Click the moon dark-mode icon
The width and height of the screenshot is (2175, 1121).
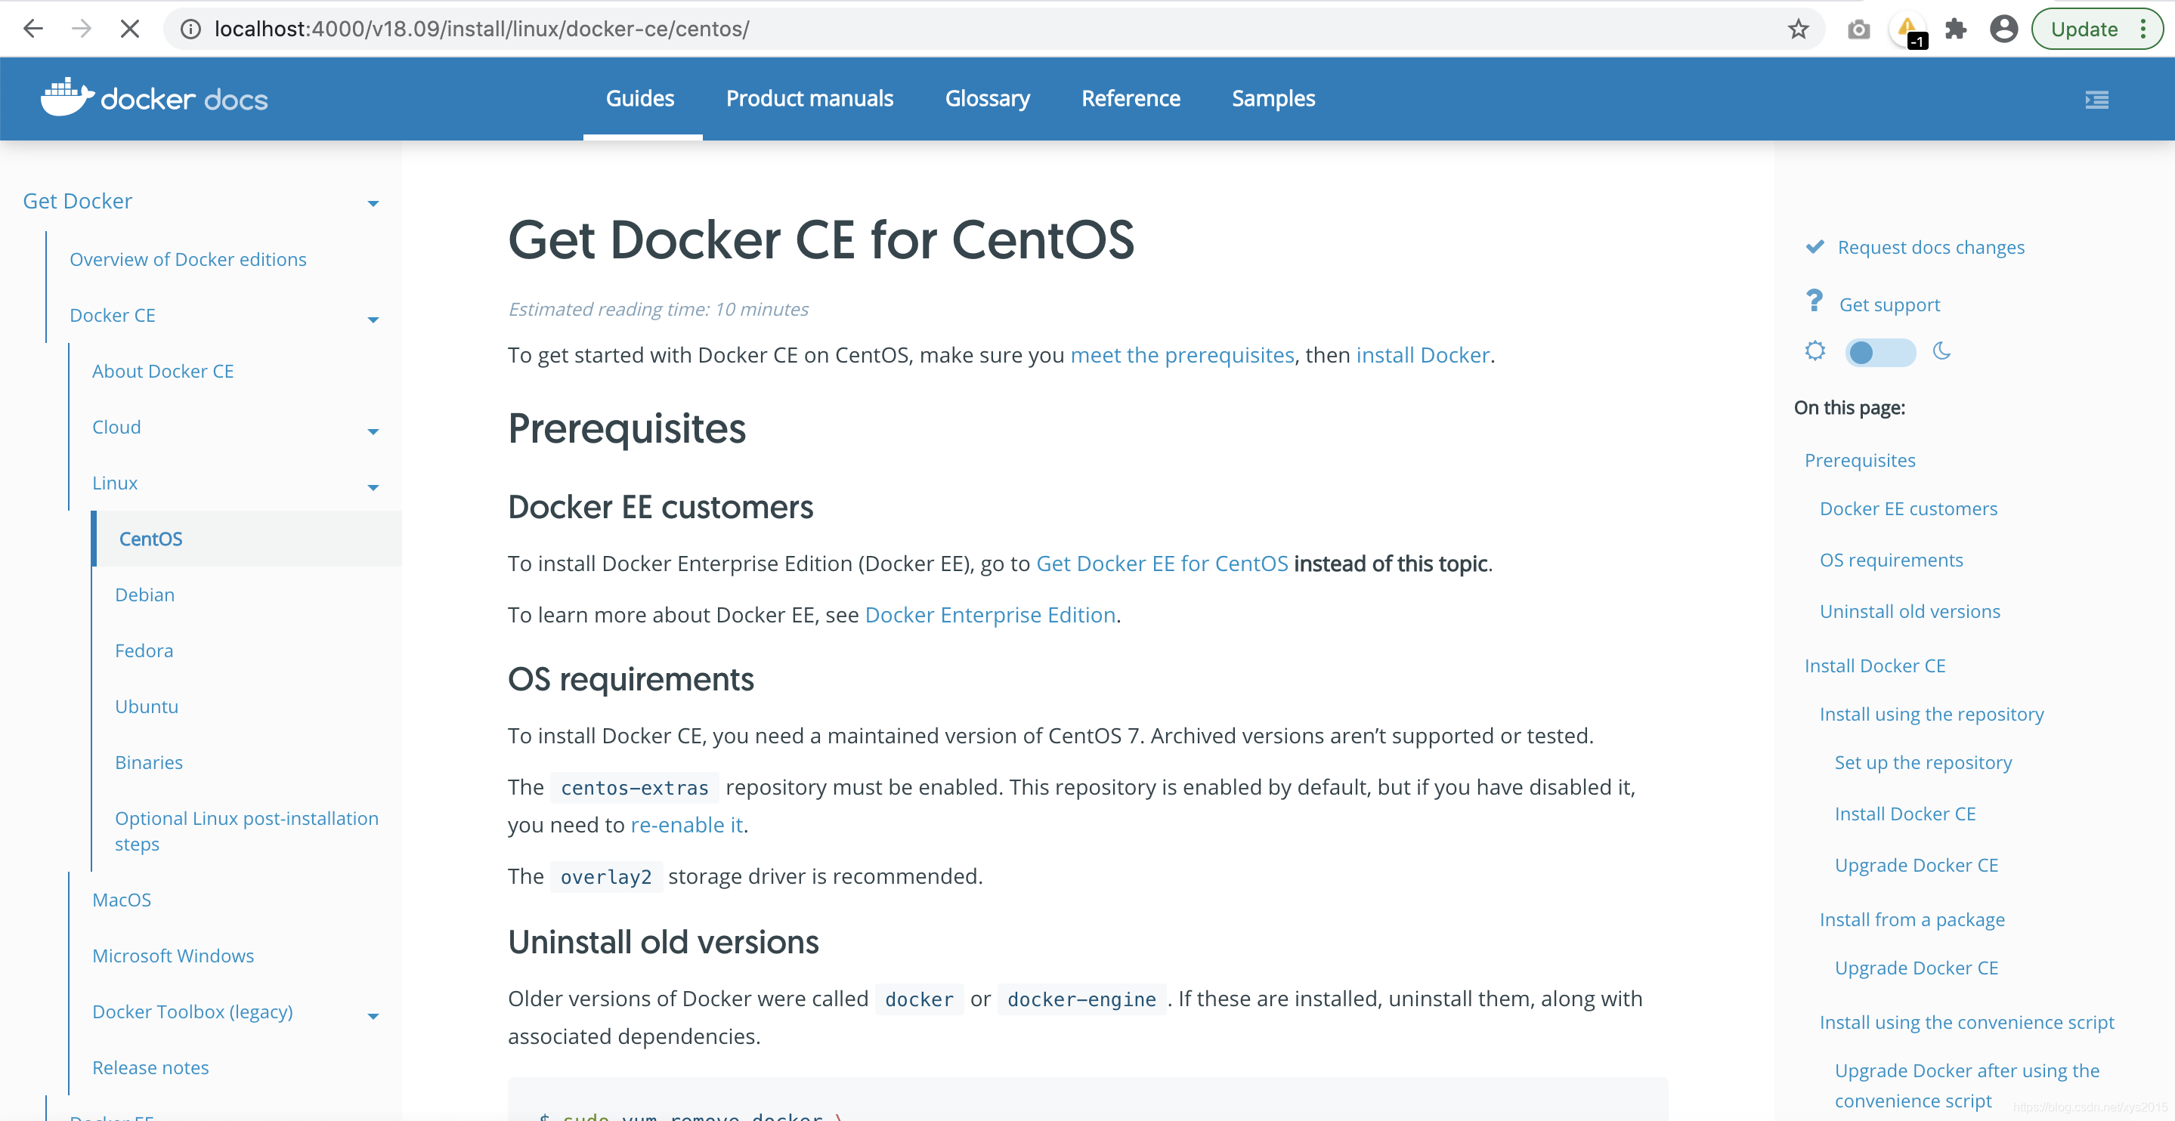pos(1942,351)
